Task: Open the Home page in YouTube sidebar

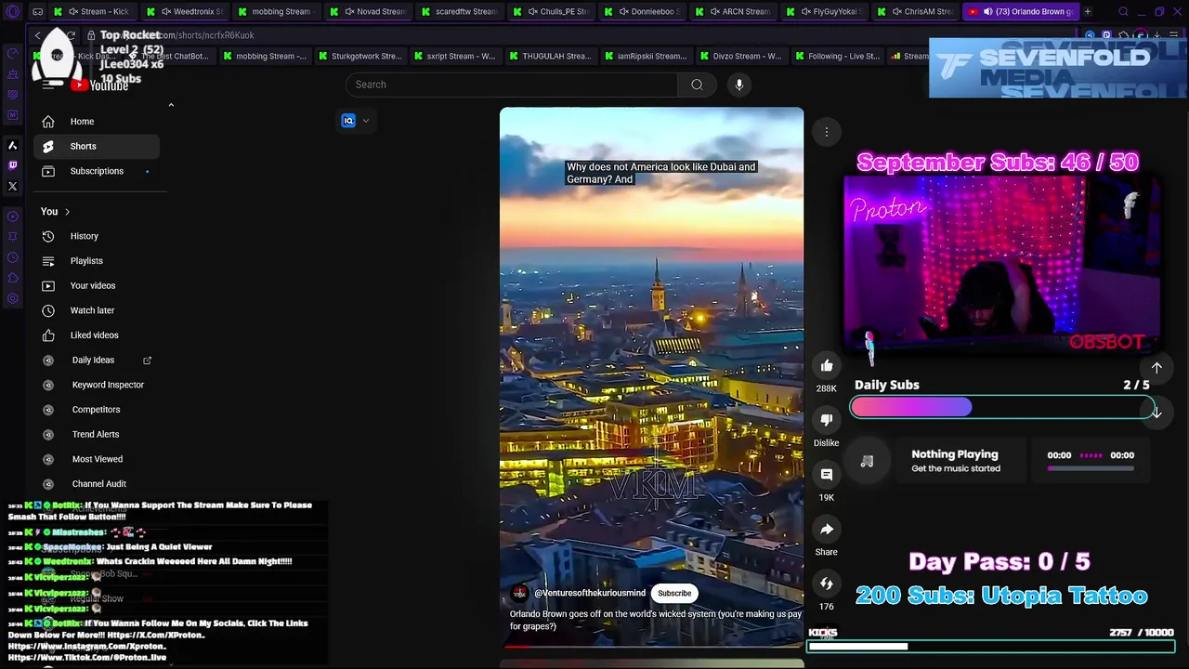Action: (x=97, y=122)
